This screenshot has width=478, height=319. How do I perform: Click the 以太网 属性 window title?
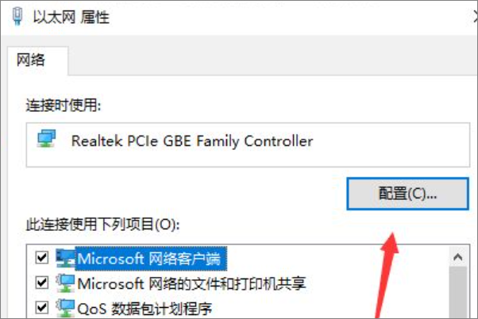pyautogui.click(x=71, y=17)
